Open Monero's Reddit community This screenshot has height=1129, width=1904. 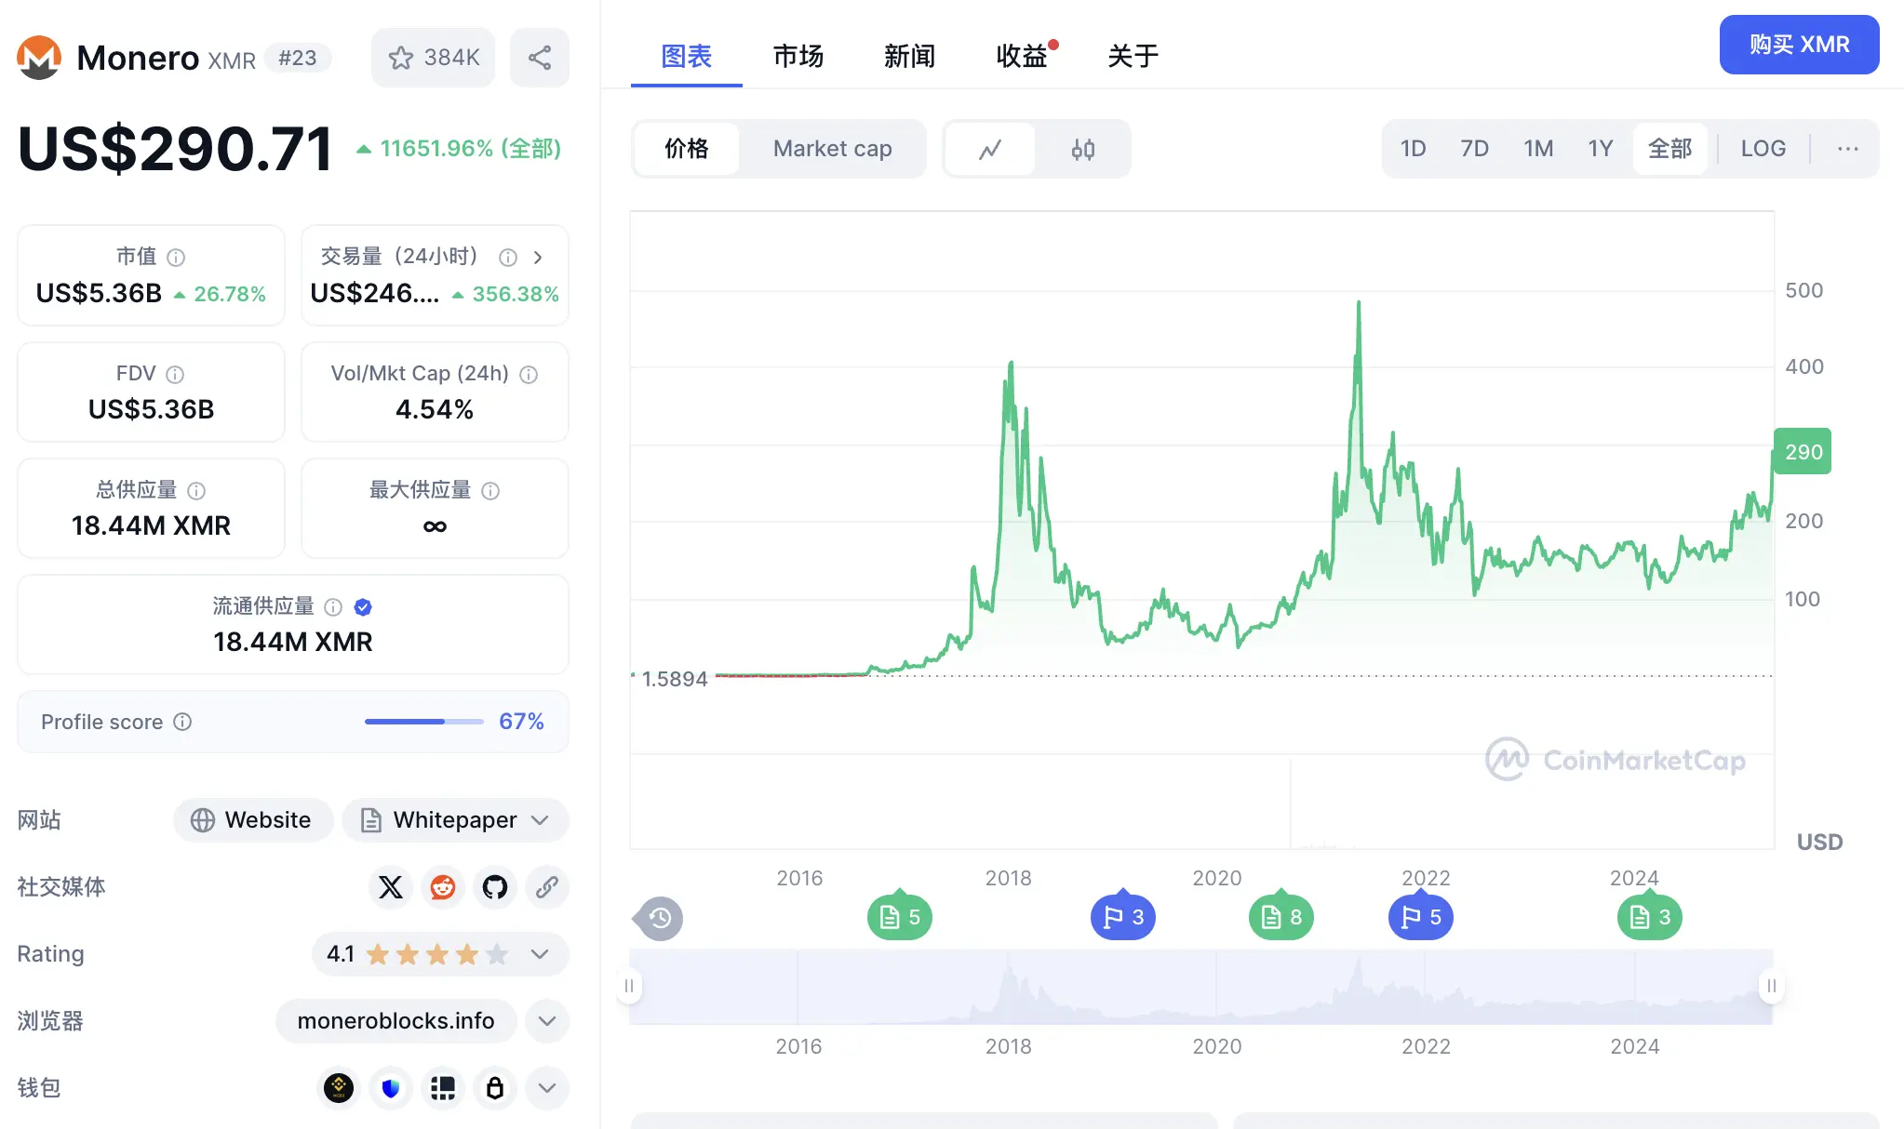click(442, 887)
